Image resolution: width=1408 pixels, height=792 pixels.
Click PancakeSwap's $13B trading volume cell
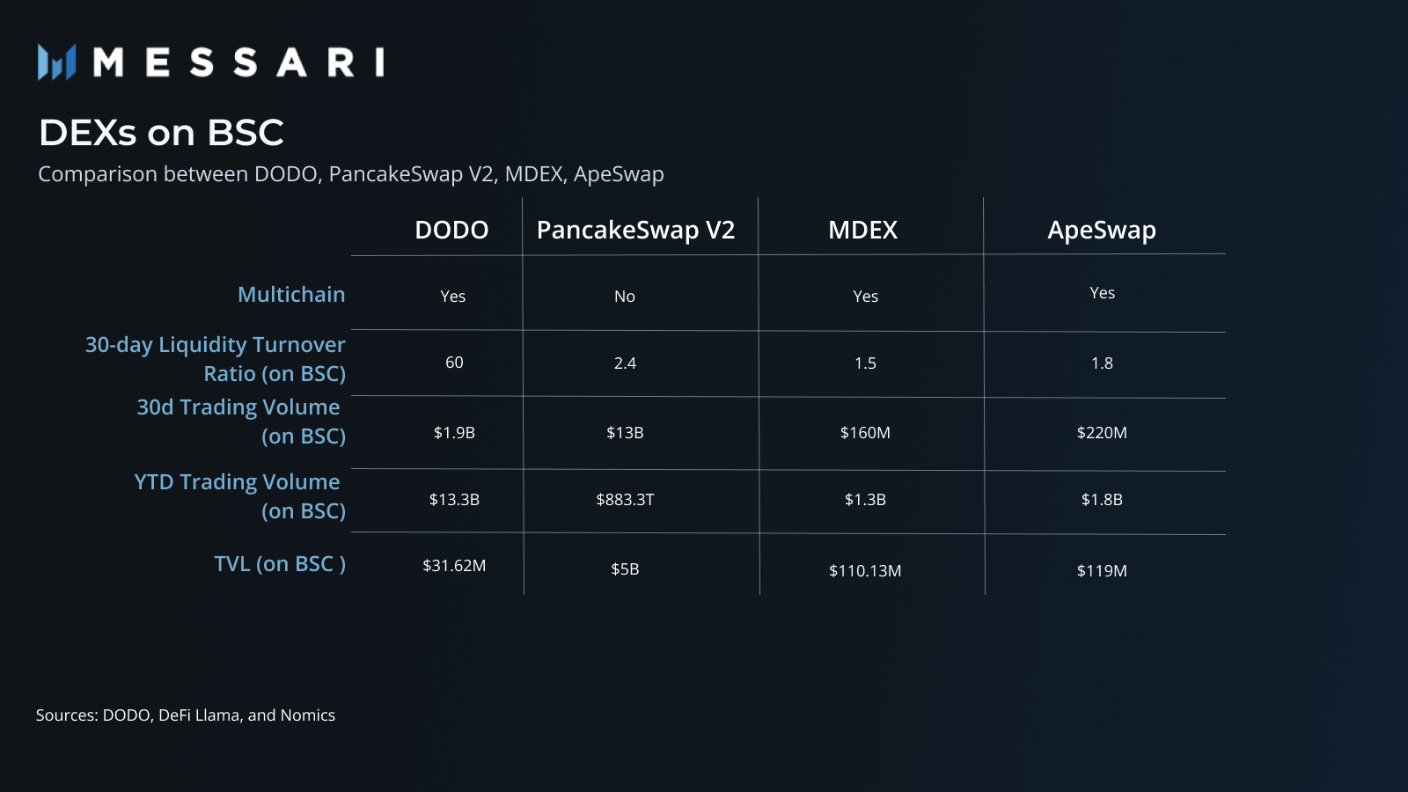click(x=625, y=433)
